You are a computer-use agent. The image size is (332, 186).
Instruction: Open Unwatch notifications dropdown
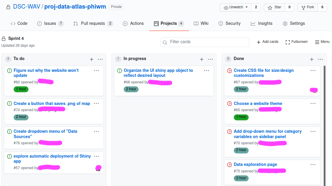click(x=236, y=7)
